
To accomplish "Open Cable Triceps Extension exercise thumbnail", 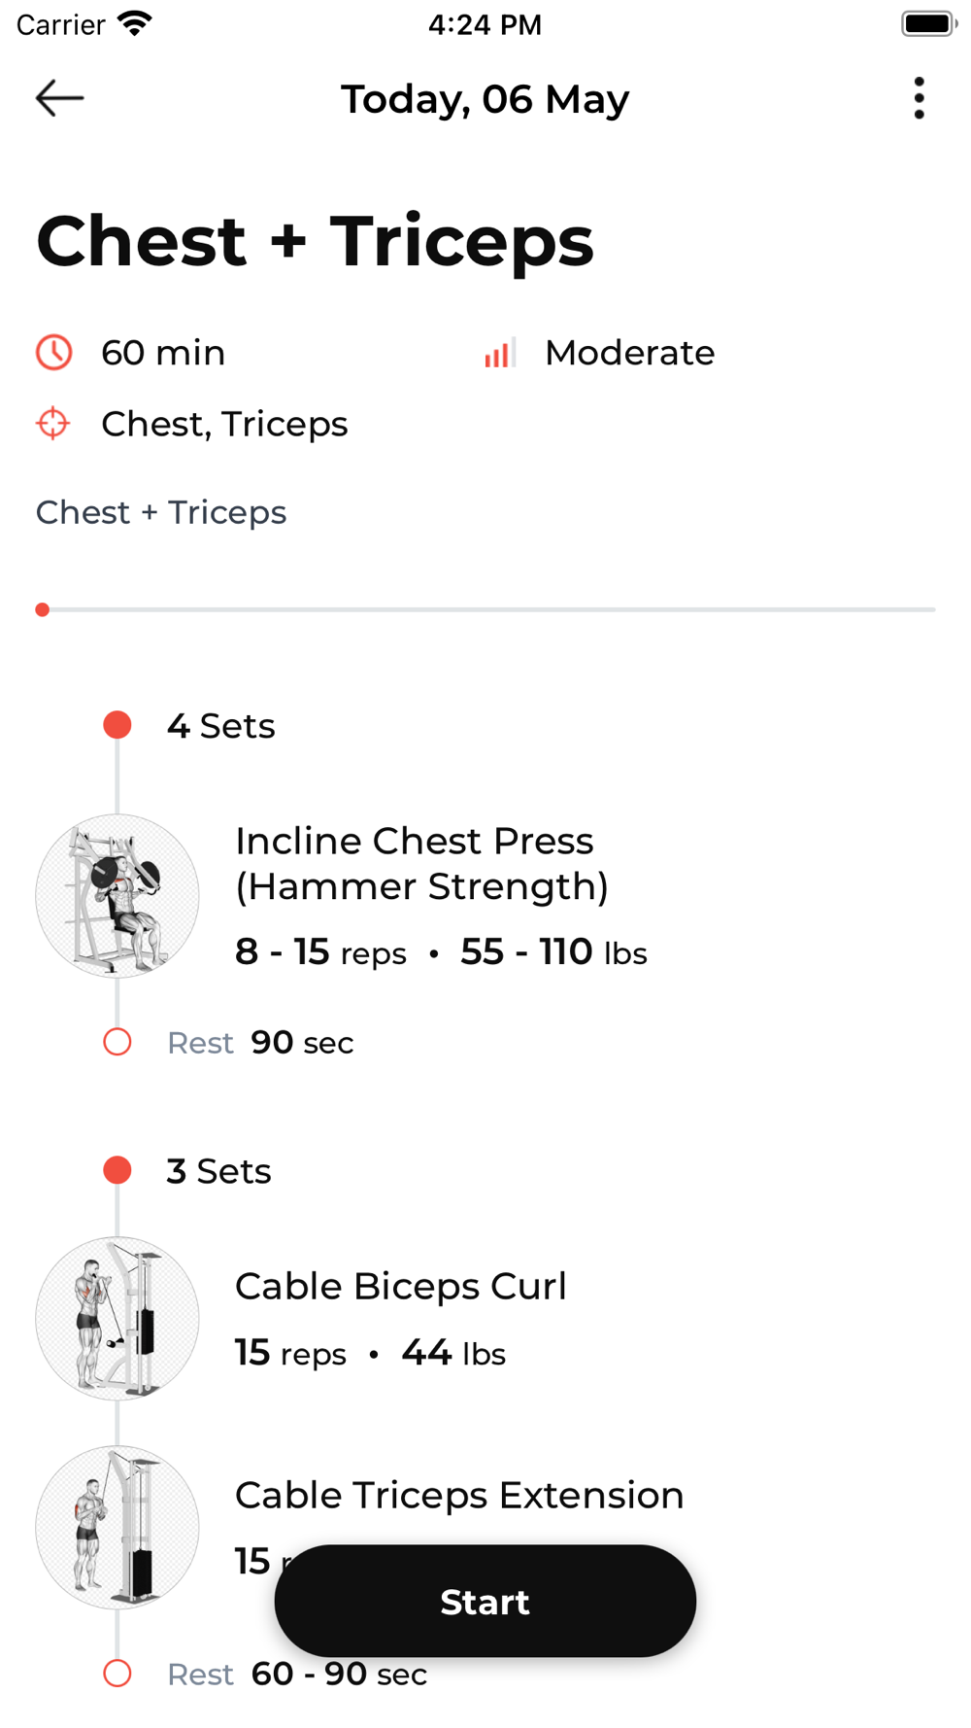I will coord(117,1528).
